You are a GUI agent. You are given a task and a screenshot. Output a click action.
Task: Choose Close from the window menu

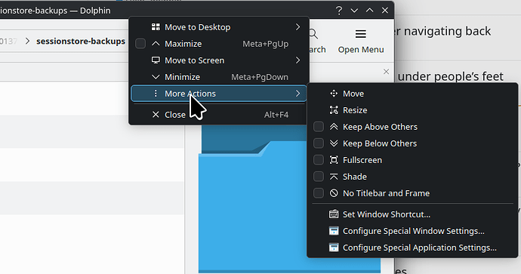pos(218,115)
